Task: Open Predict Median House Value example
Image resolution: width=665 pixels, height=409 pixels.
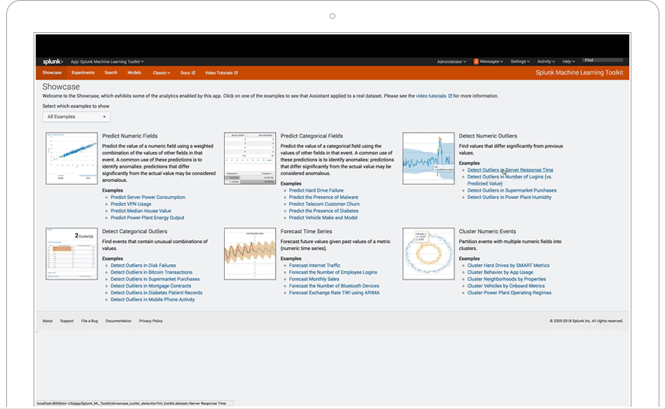Action: (141, 211)
